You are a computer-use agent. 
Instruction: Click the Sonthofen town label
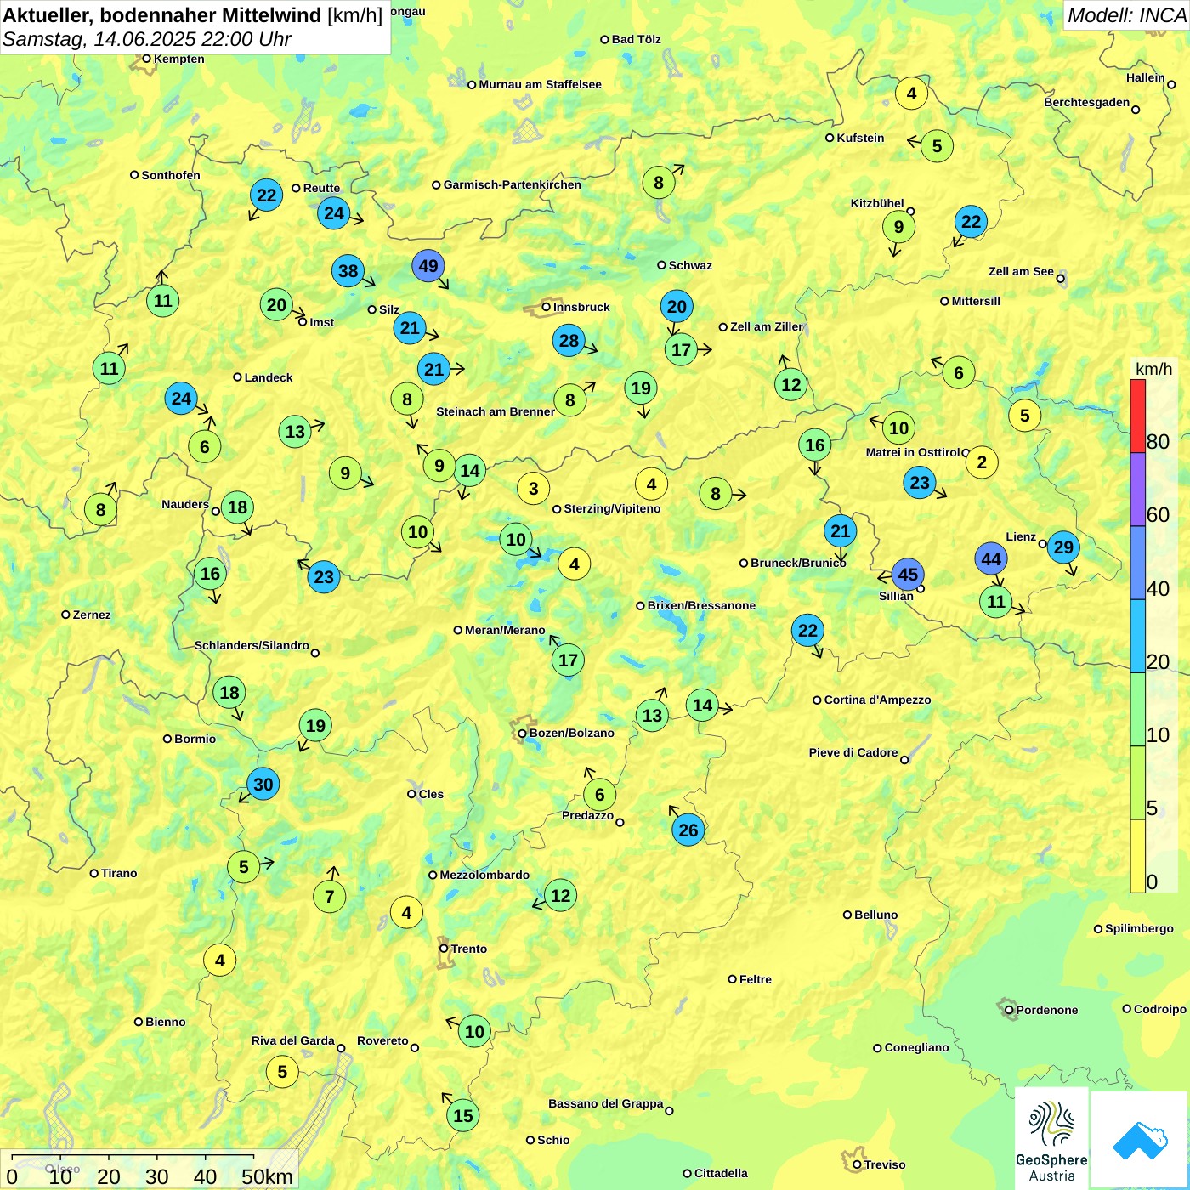click(x=171, y=175)
